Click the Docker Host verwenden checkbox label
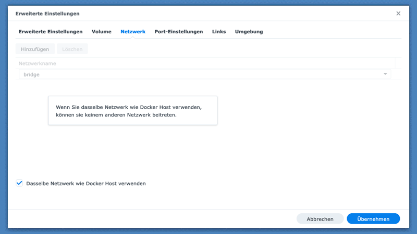The height and width of the screenshot is (234, 417). click(86, 184)
